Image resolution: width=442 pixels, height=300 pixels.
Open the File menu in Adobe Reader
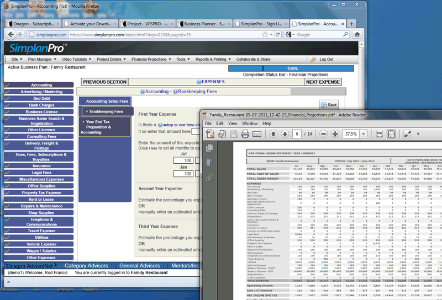pyautogui.click(x=208, y=124)
